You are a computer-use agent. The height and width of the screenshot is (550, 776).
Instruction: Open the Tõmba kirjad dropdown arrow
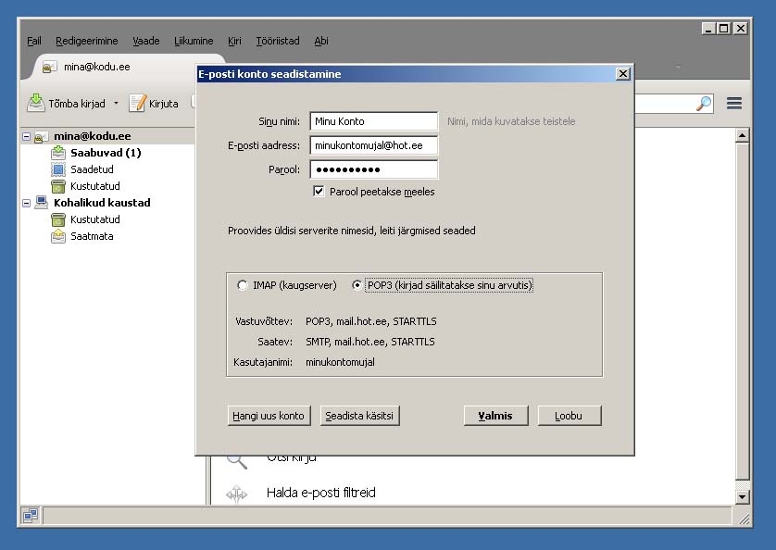[117, 103]
